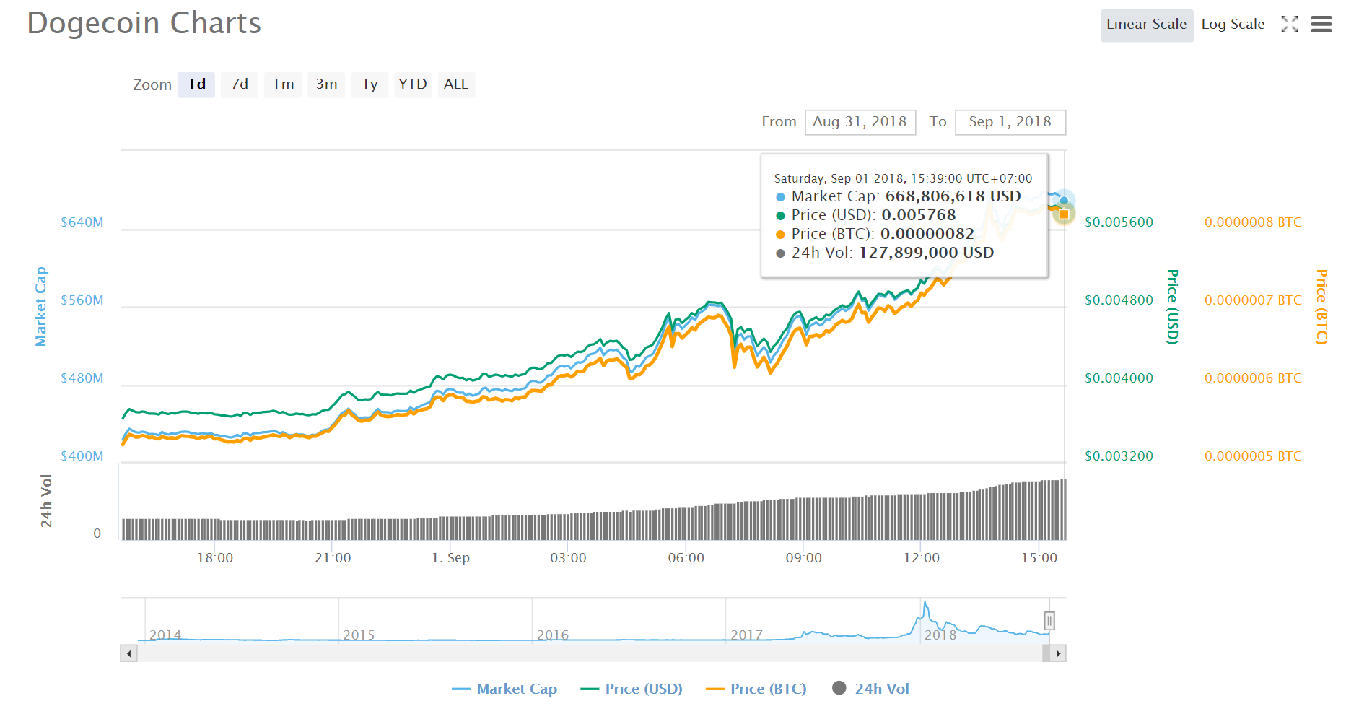This screenshot has width=1346, height=701.
Task: Click tooltip Price (USD) value 0.005768
Action: 918,215
